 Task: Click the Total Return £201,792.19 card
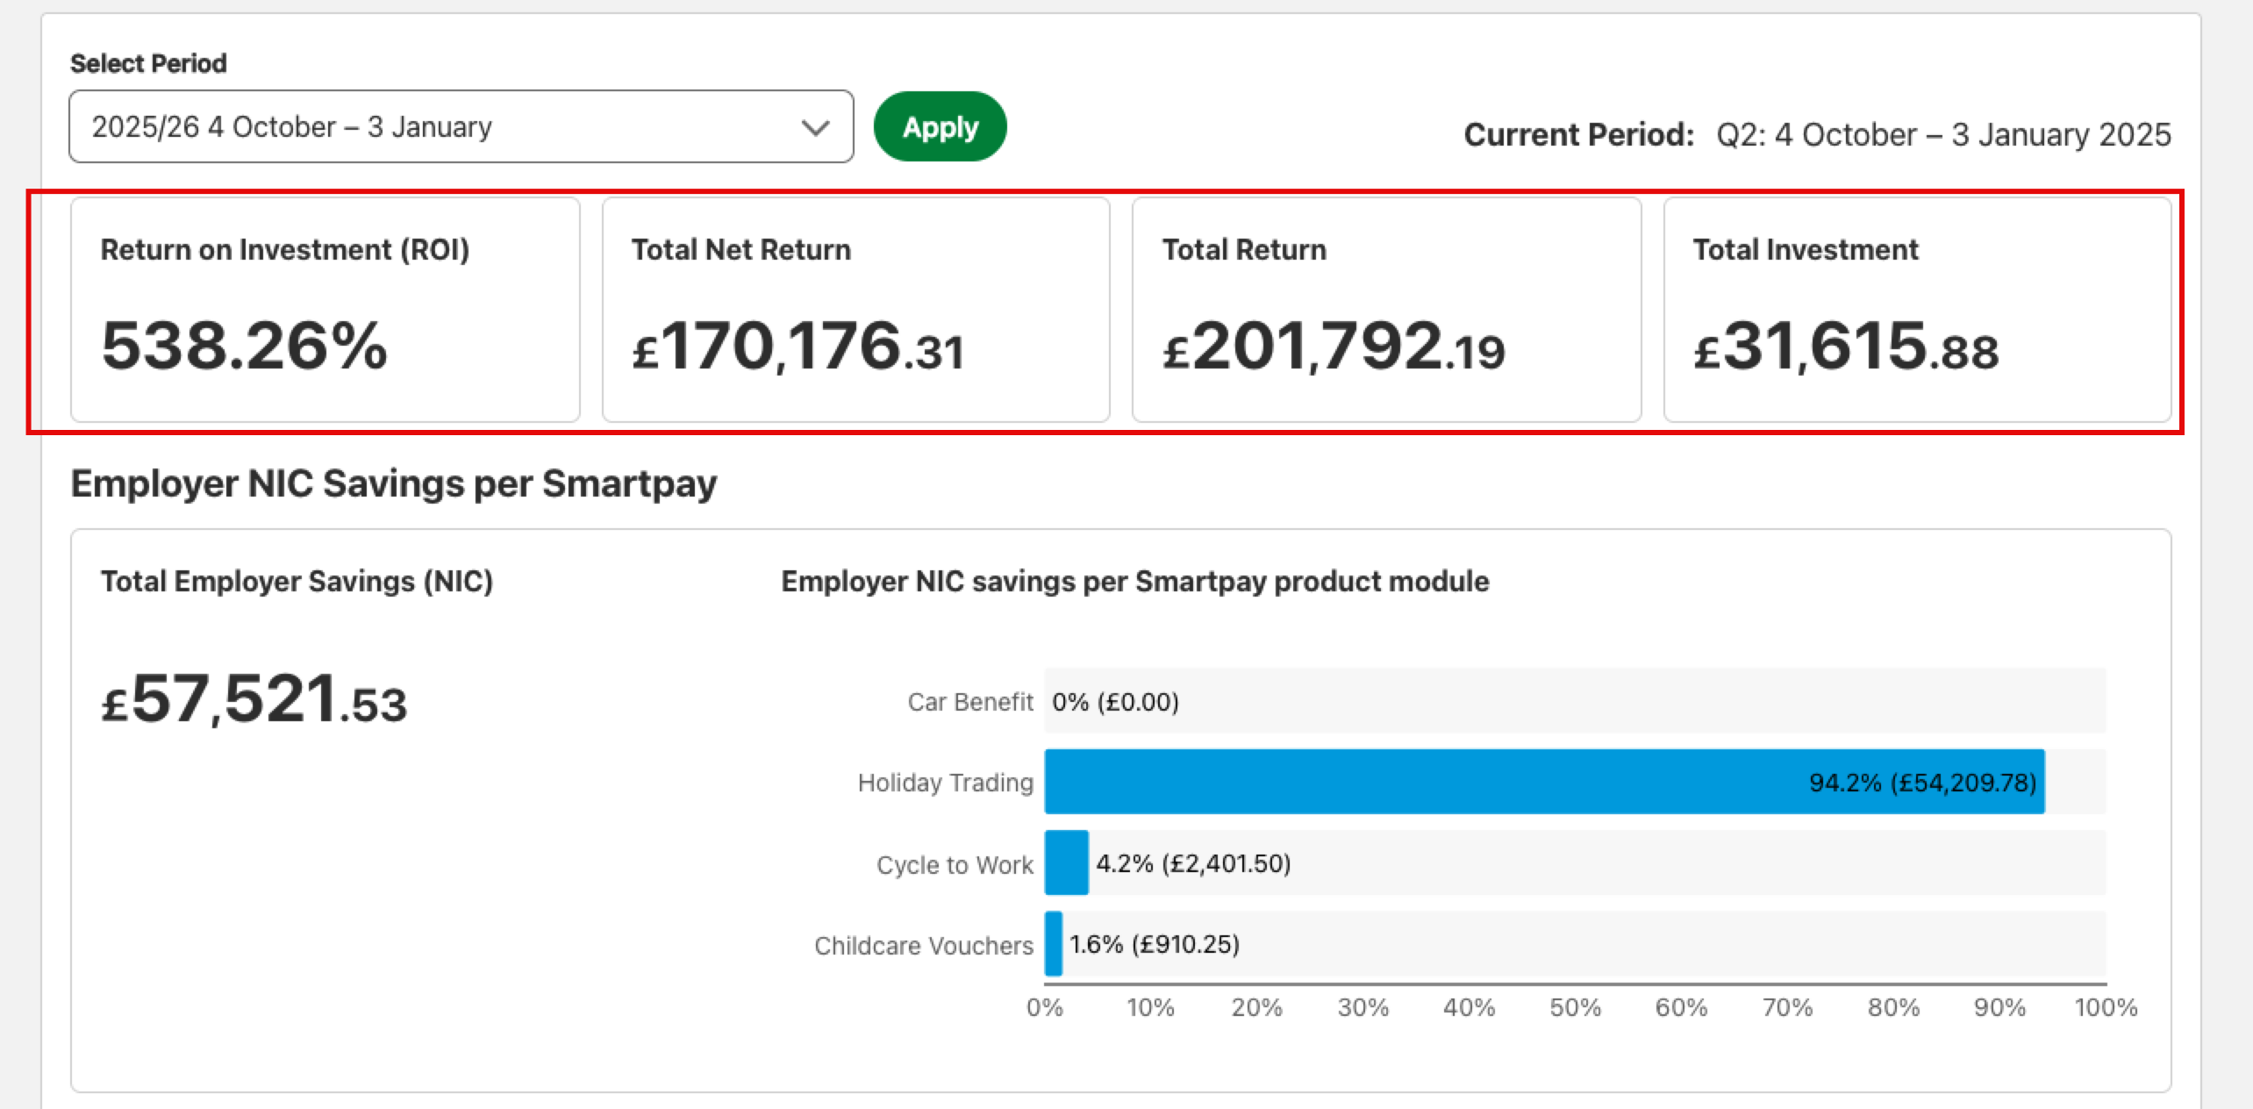(1386, 310)
